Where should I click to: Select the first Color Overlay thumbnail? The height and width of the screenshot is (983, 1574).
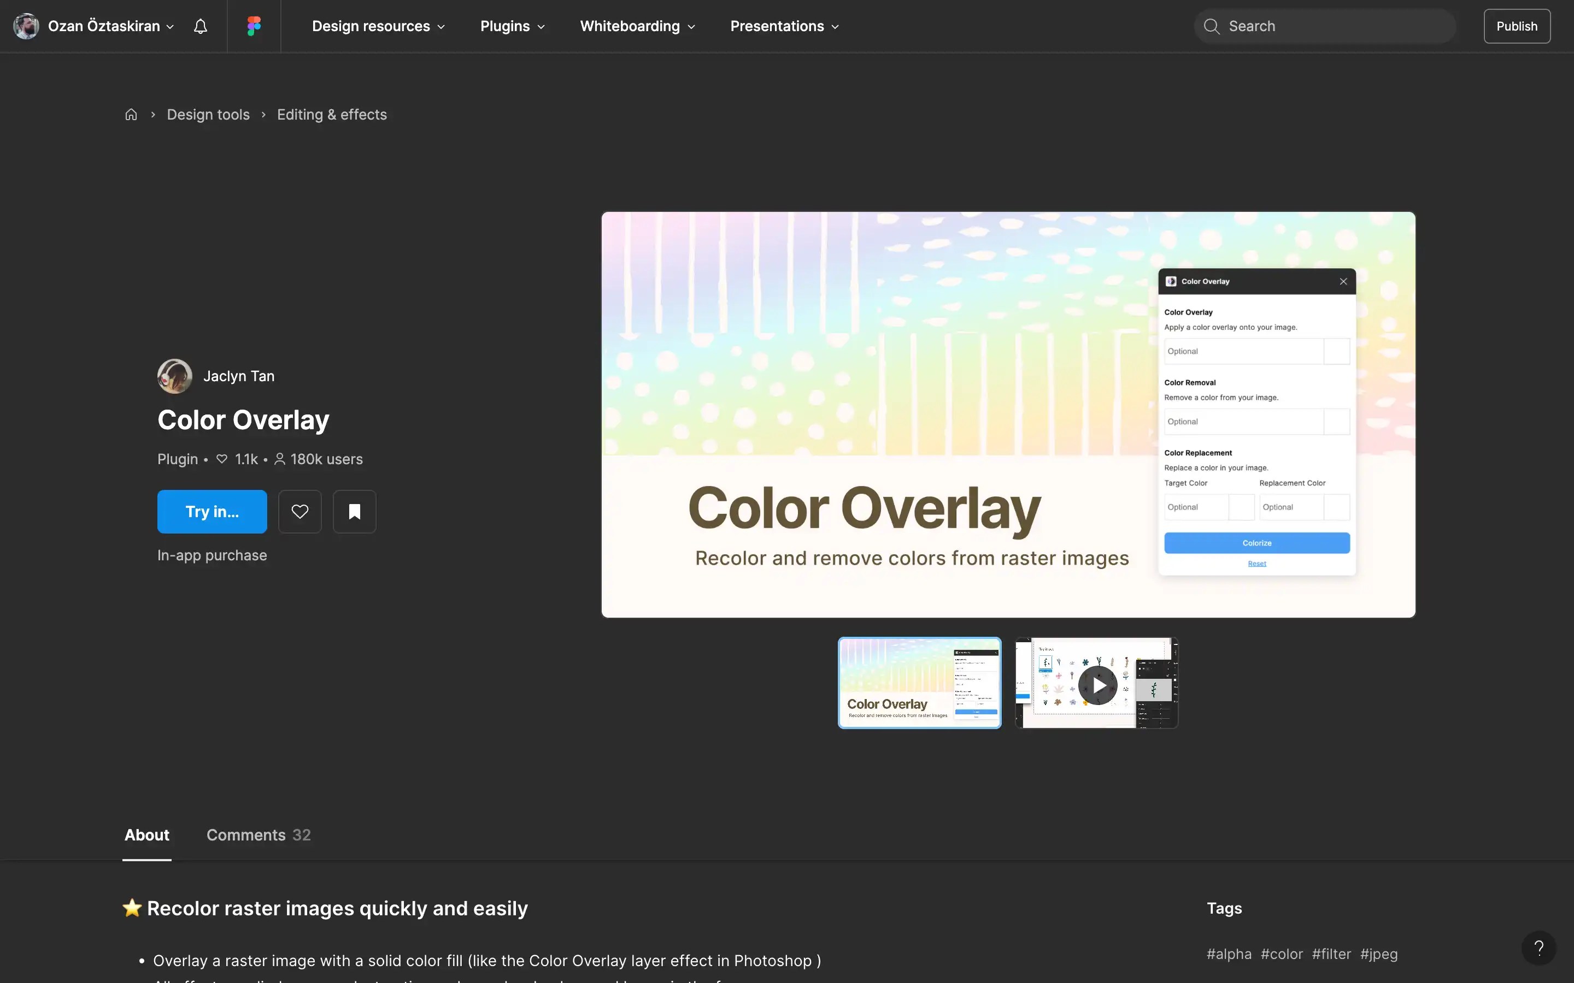(x=919, y=683)
